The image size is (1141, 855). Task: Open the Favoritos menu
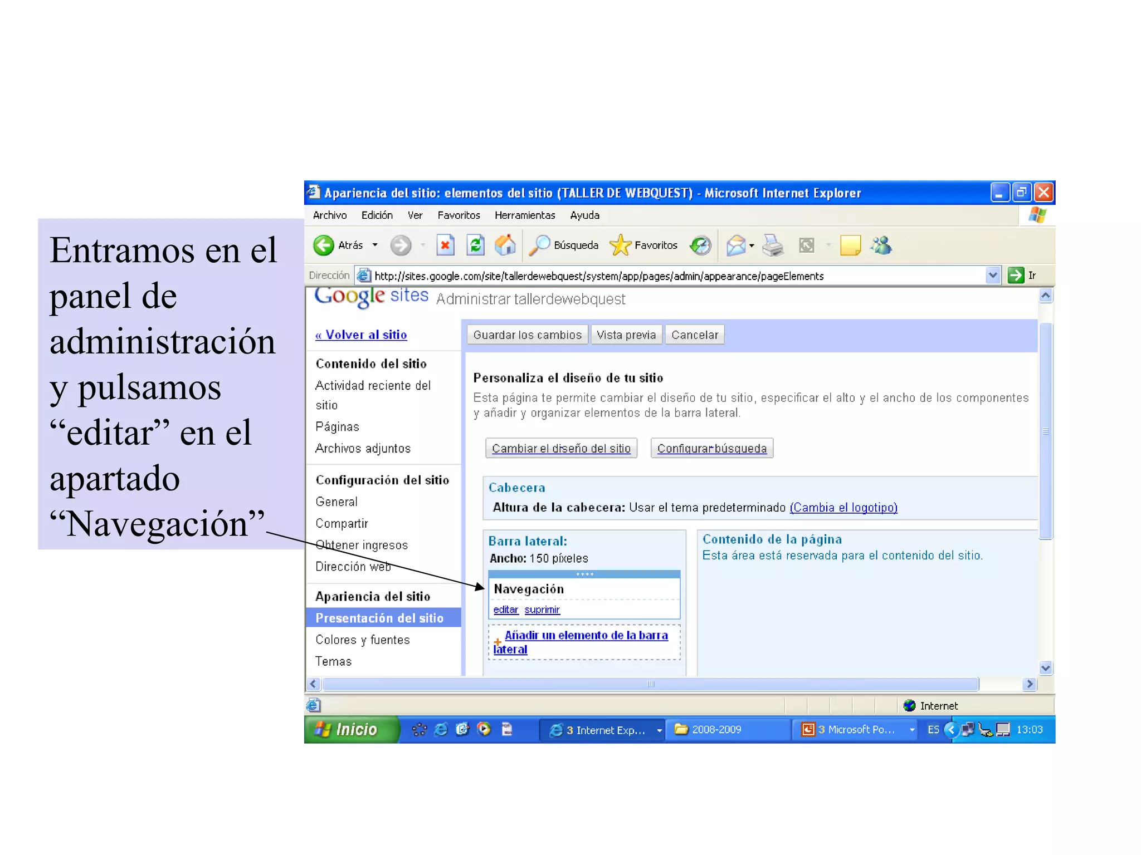coord(459,215)
